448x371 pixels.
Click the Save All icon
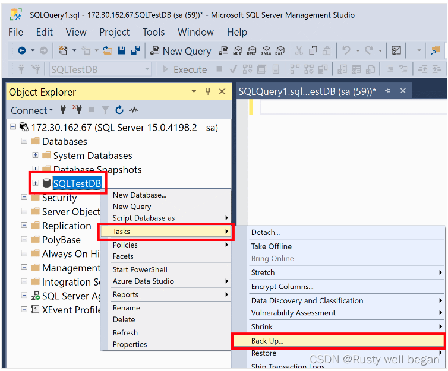135,51
